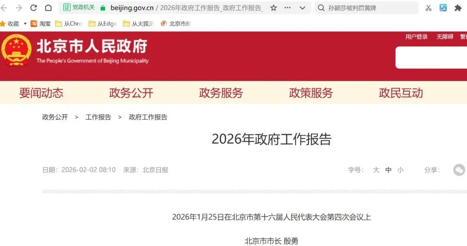
Task: Click the 党政机关 certified site badge
Action: click(x=79, y=7)
